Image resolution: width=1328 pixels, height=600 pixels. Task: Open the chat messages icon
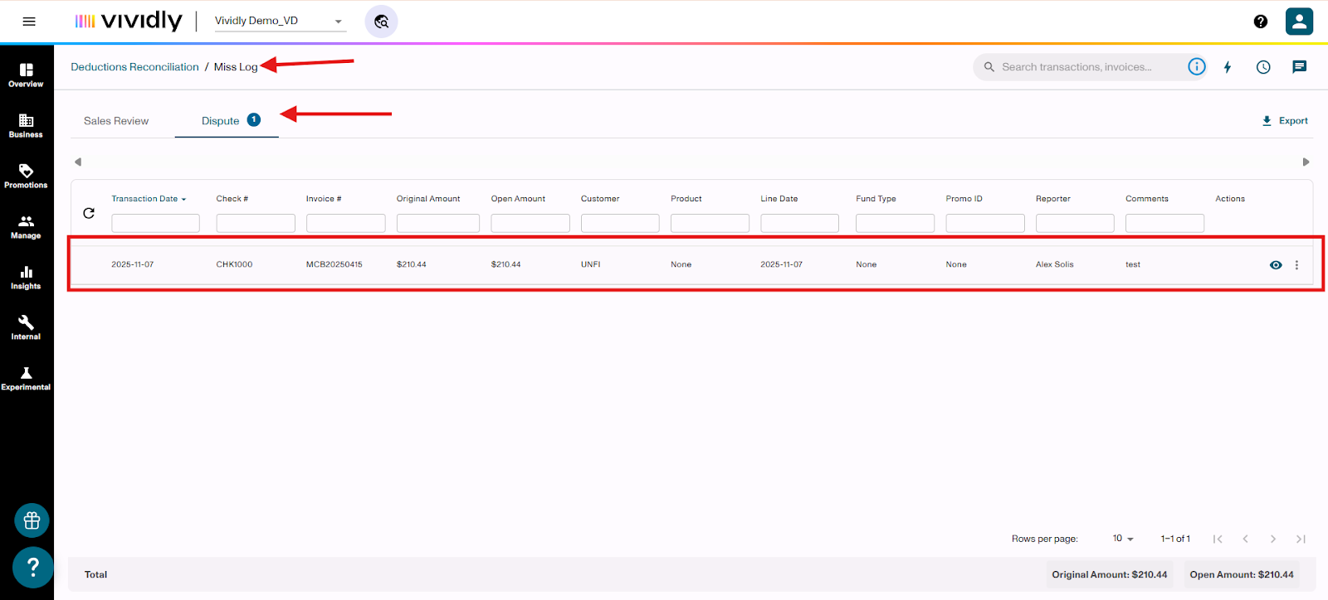1299,67
